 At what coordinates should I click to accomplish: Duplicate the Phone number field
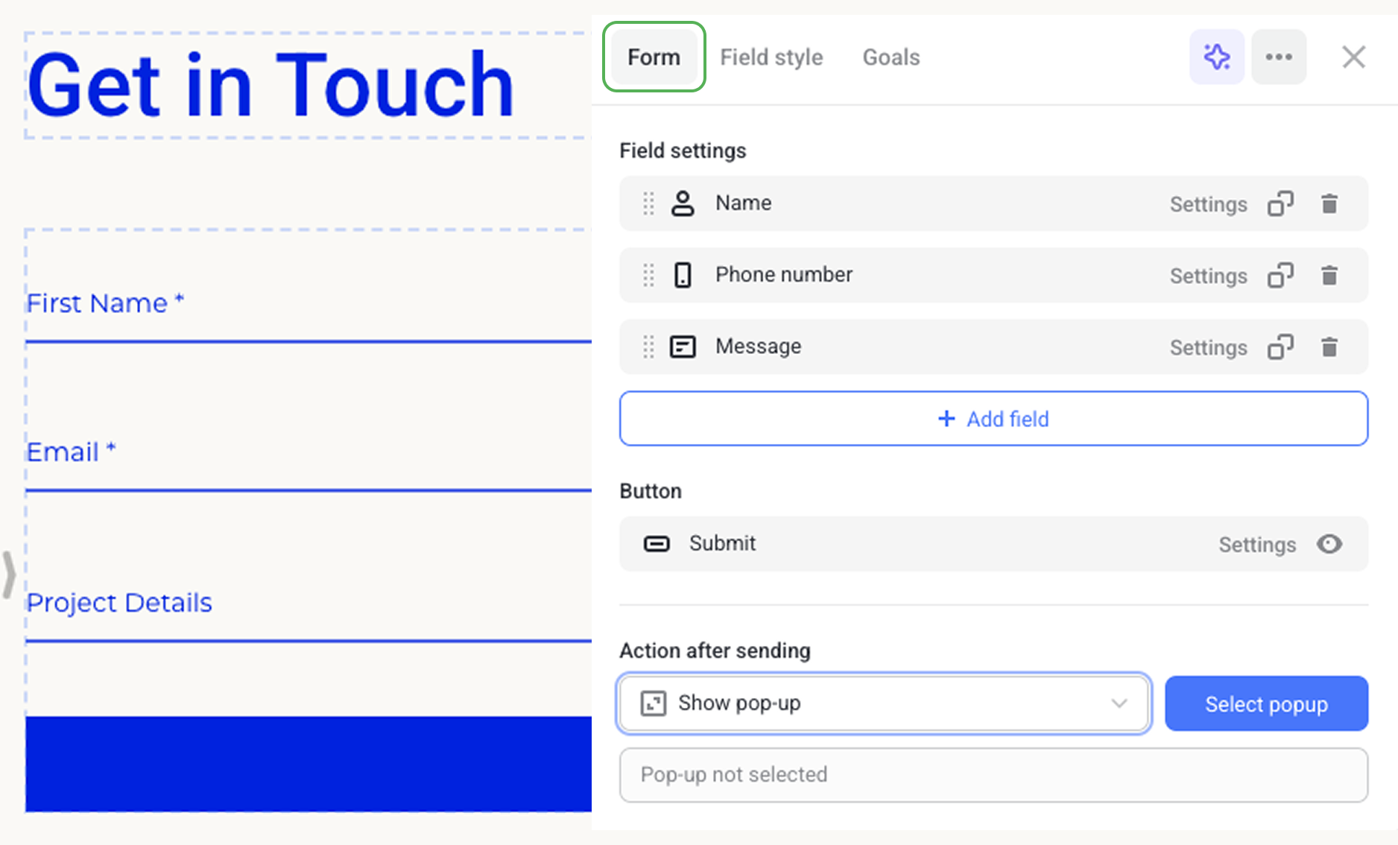1280,275
